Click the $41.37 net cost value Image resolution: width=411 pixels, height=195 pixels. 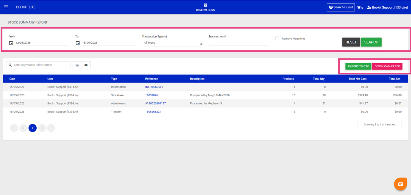(363, 103)
